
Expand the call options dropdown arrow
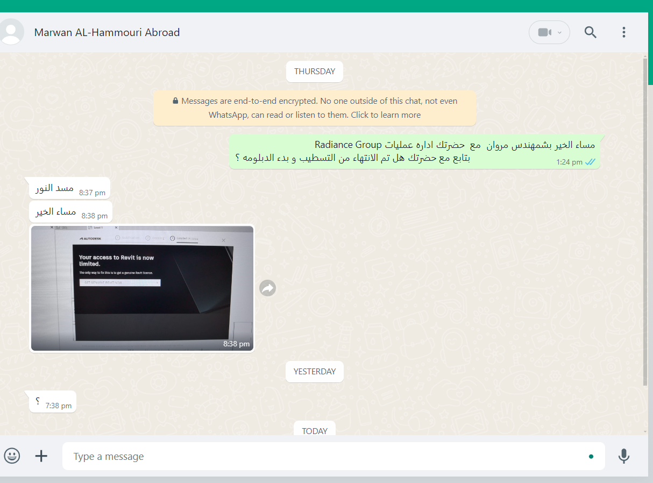click(560, 32)
